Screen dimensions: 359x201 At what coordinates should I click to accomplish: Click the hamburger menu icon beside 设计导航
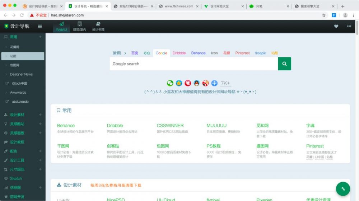click(40, 26)
